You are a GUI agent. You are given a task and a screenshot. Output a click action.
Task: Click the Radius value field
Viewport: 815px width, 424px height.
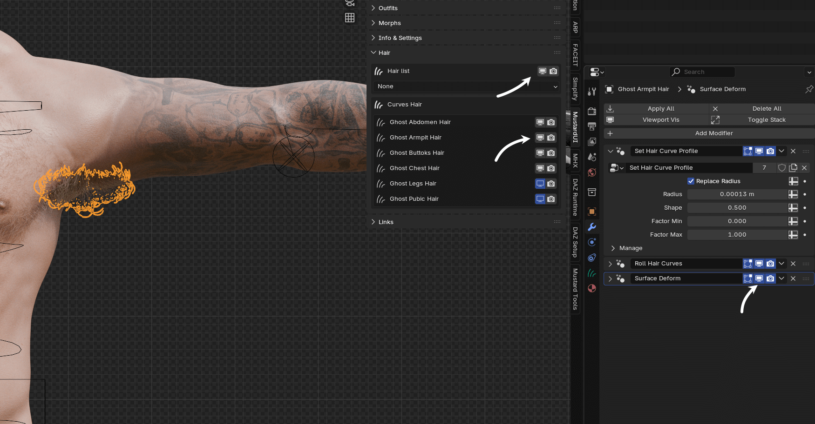pos(737,194)
